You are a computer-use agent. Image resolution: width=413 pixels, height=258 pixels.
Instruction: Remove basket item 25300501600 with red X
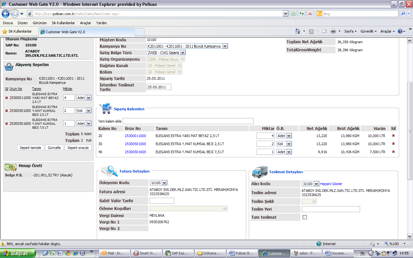7,124
